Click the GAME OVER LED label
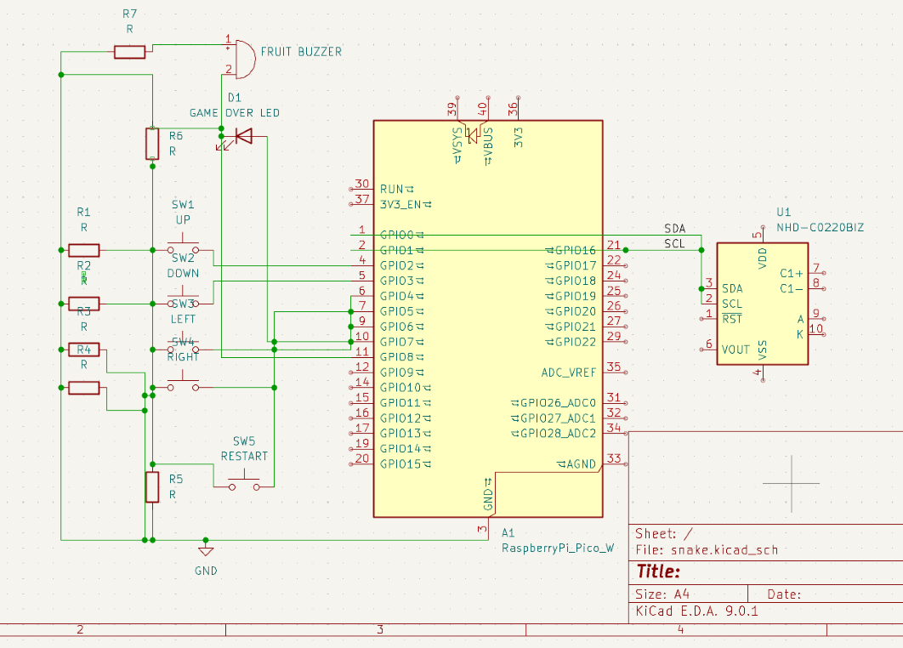The width and height of the screenshot is (903, 648). pyautogui.click(x=235, y=113)
